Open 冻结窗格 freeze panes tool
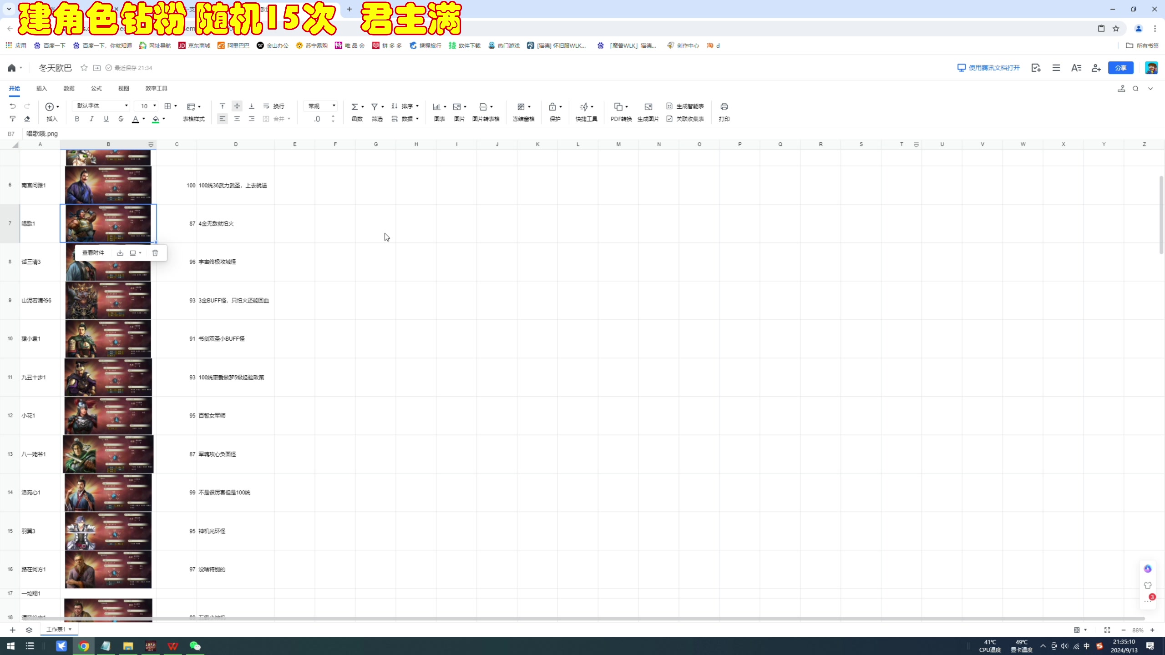Viewport: 1165px width, 655px height. (524, 112)
